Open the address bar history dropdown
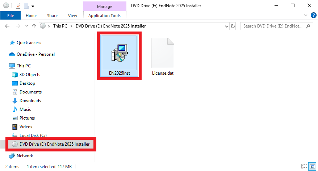318x171 pixels. [x=226, y=26]
